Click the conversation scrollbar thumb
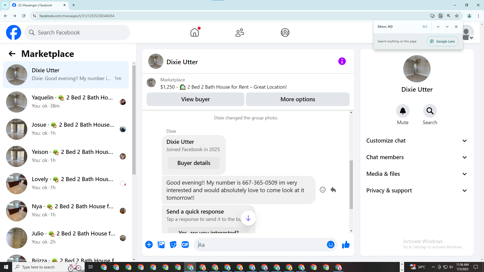484x272 pixels. click(351, 184)
